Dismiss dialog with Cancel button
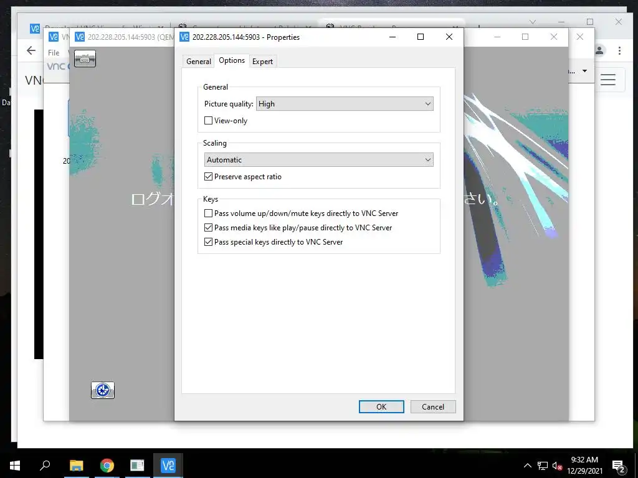This screenshot has height=478, width=638. (x=433, y=407)
